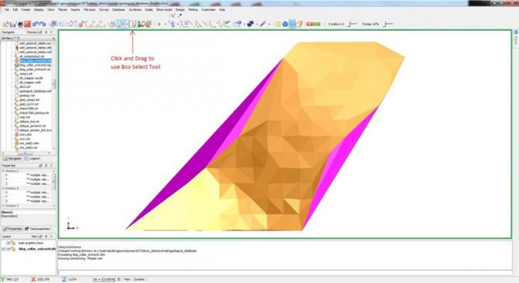Expand the Vertex 3 properties group
Screen dimensions: 519x283
tap(3, 206)
